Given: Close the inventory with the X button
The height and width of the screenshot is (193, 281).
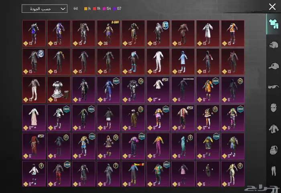Looking at the screenshot, I should point(272,6).
